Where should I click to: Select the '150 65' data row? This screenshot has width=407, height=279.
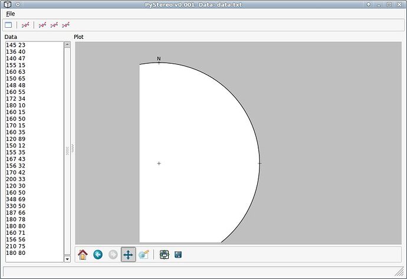[x=35, y=78]
